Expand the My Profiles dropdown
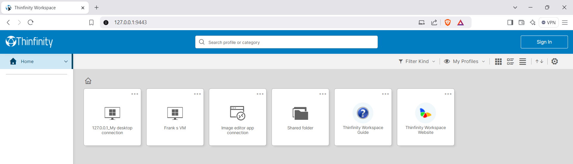This screenshot has height=164, width=573. click(x=464, y=61)
